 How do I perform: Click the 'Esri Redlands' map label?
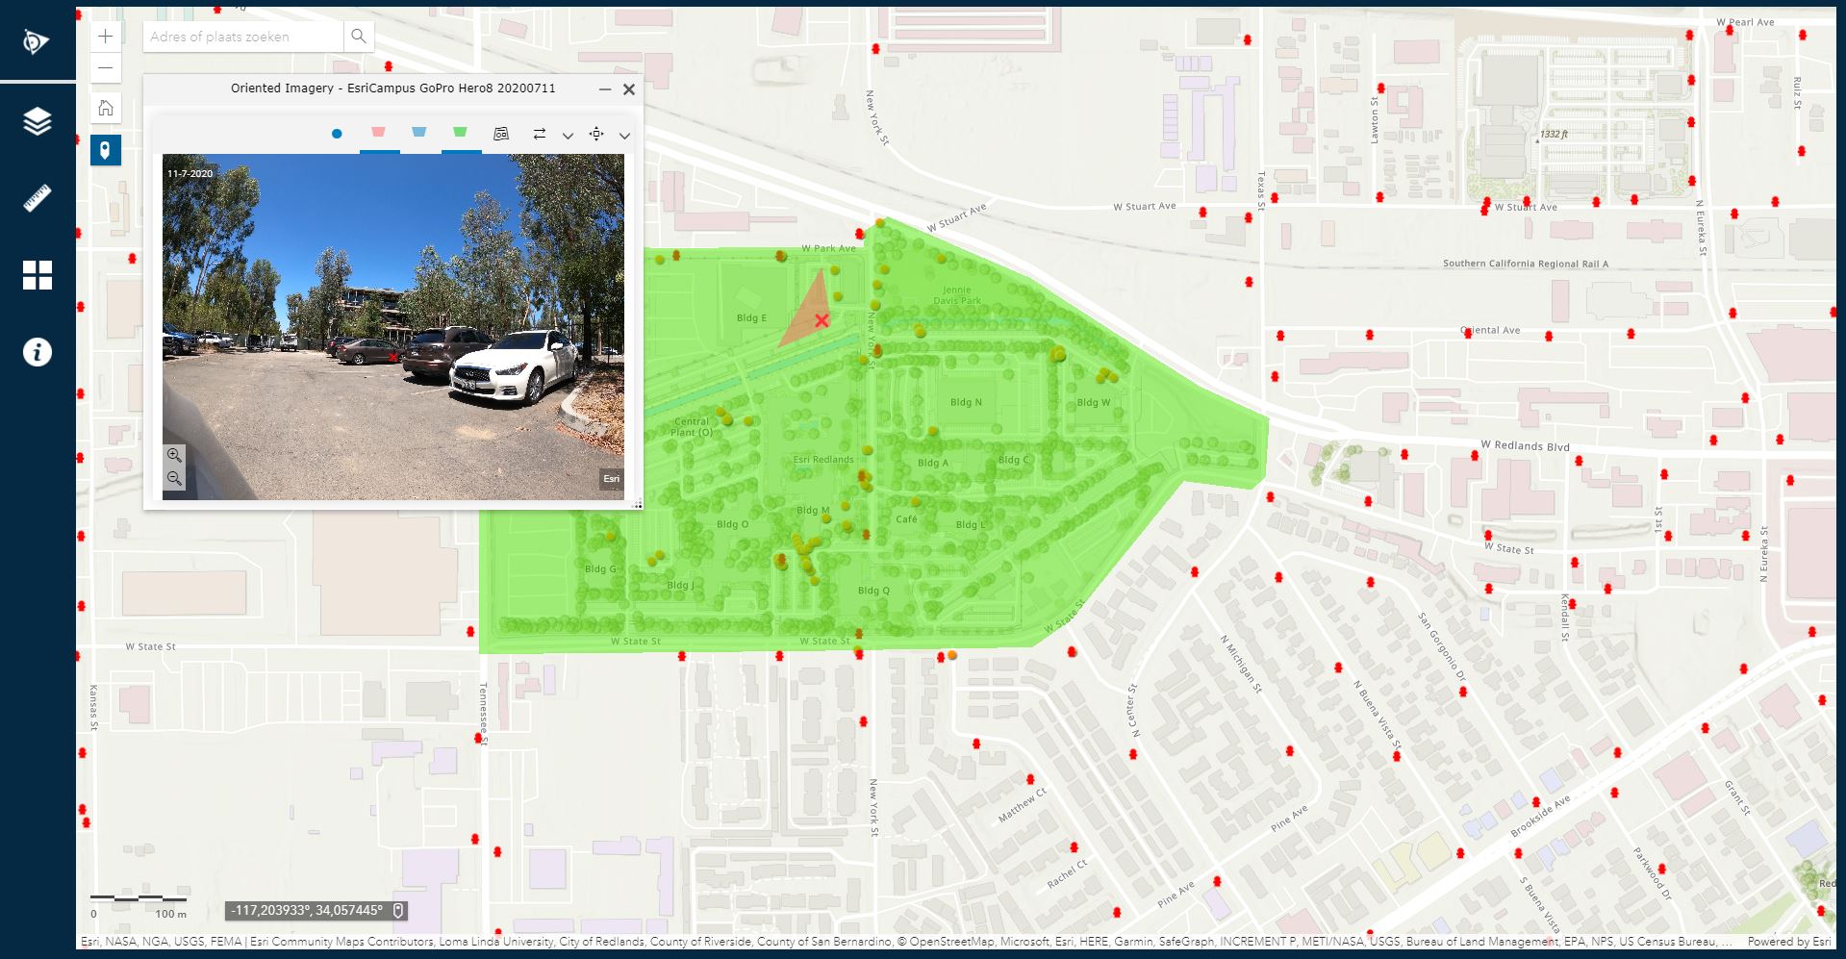point(823,459)
